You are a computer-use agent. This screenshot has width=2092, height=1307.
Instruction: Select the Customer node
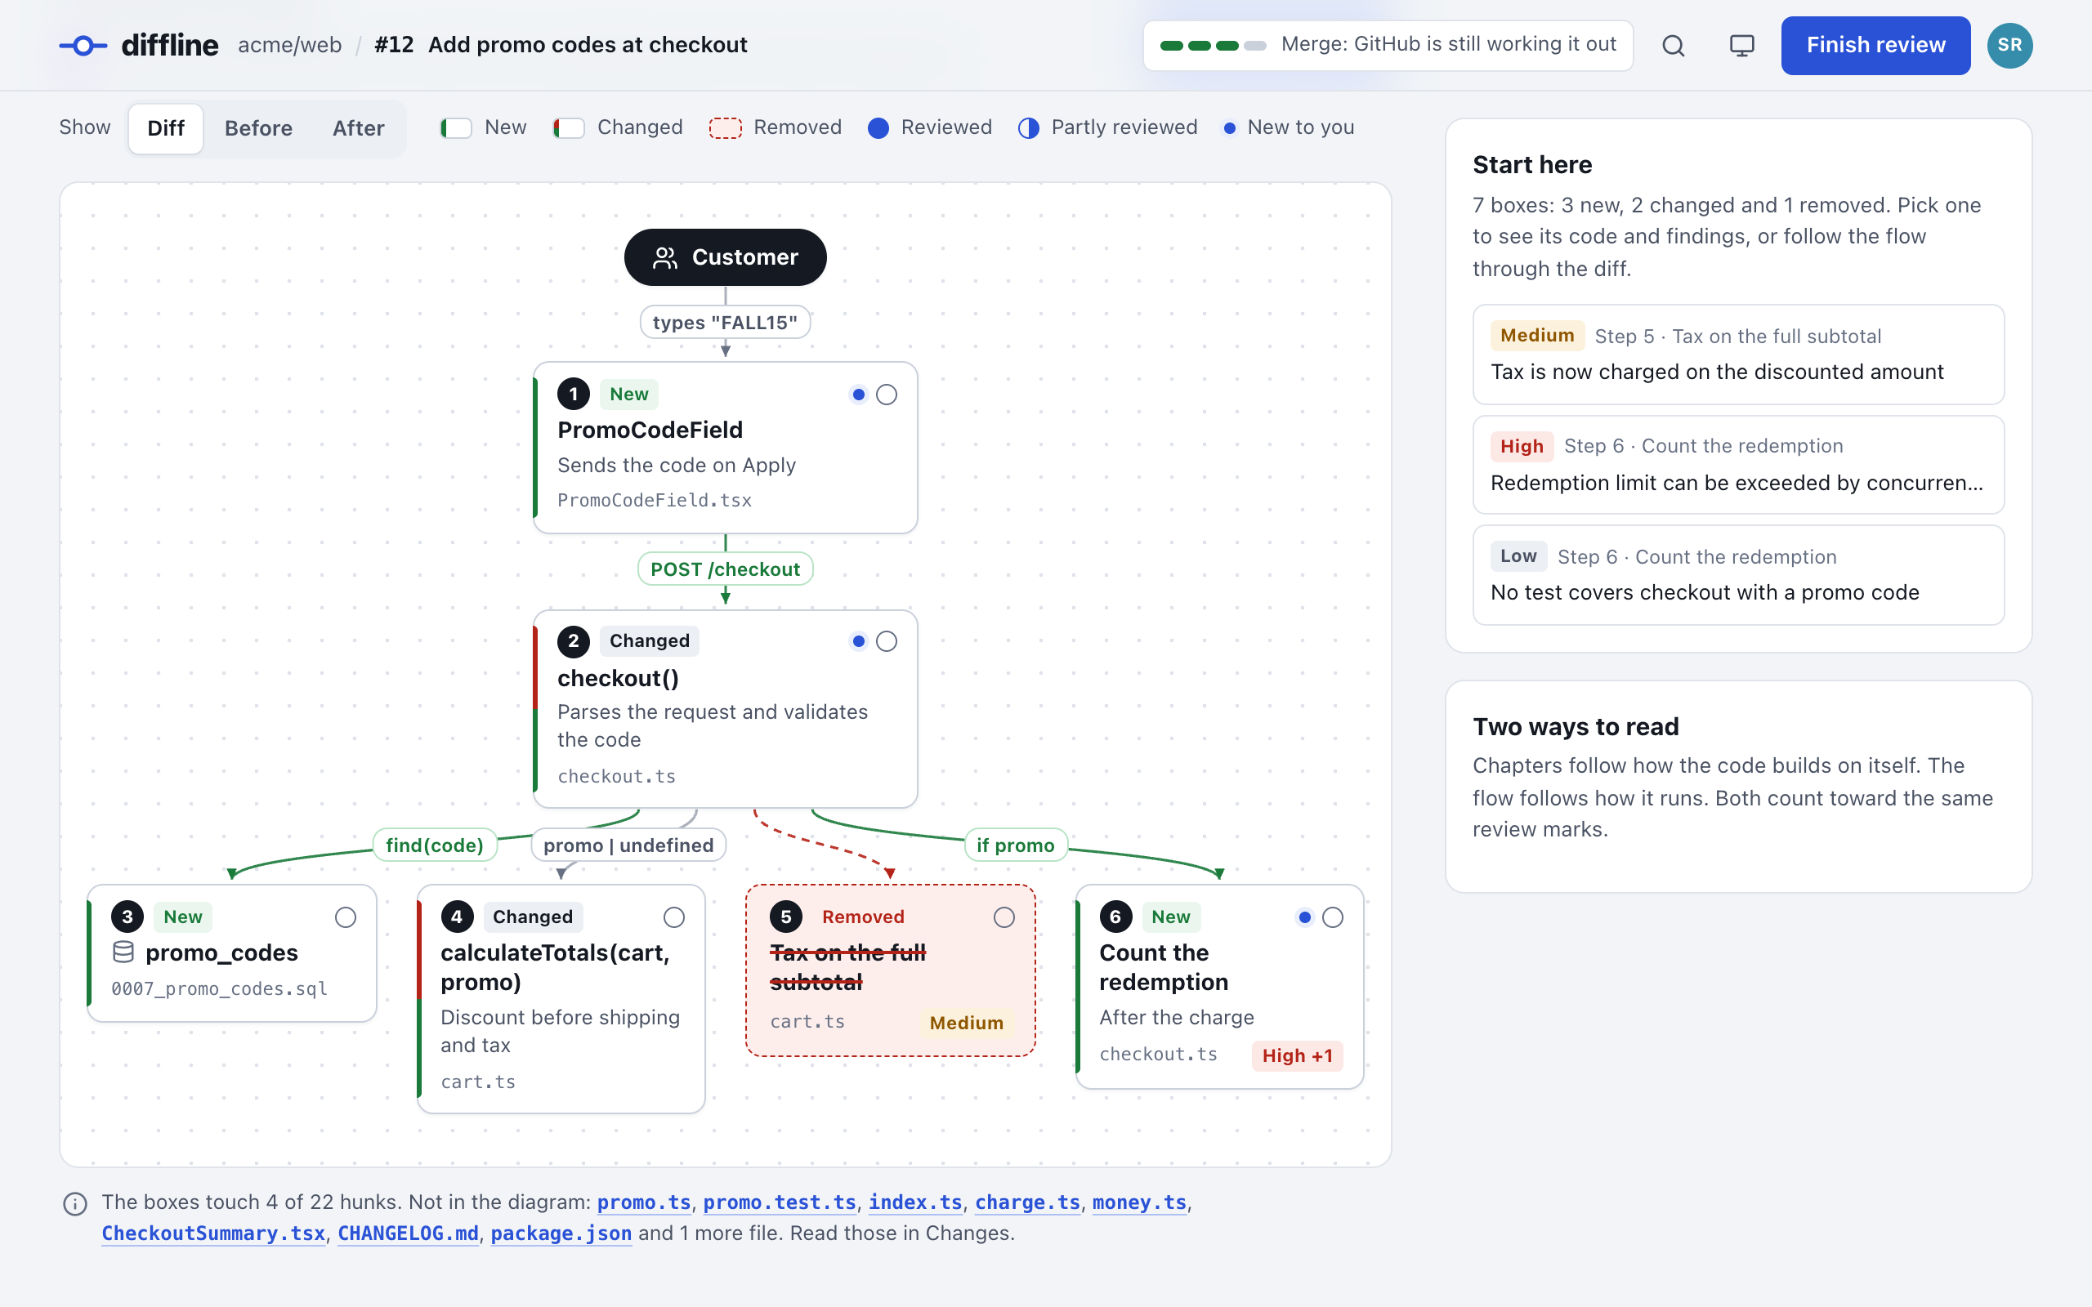[726, 257]
